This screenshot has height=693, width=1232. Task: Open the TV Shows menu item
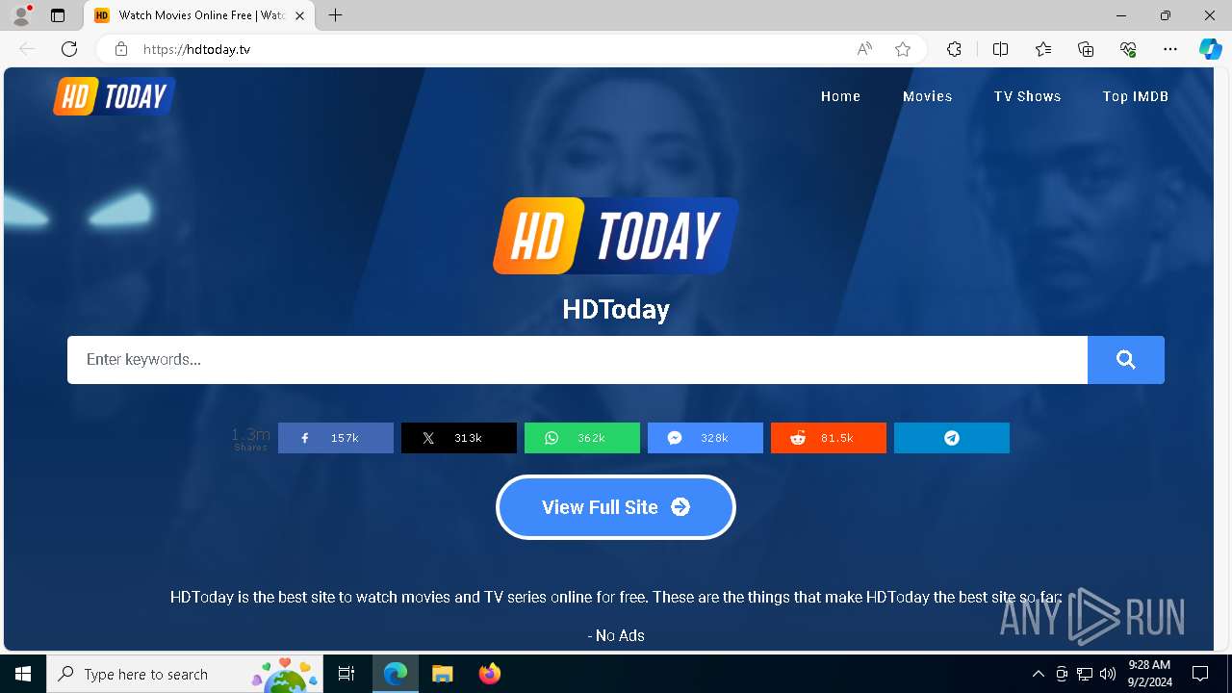pos(1027,96)
